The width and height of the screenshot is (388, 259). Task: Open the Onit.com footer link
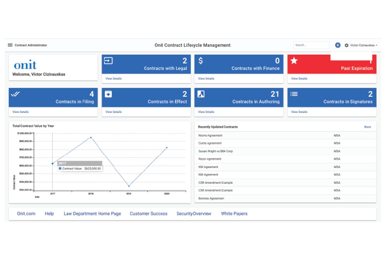(x=26, y=214)
